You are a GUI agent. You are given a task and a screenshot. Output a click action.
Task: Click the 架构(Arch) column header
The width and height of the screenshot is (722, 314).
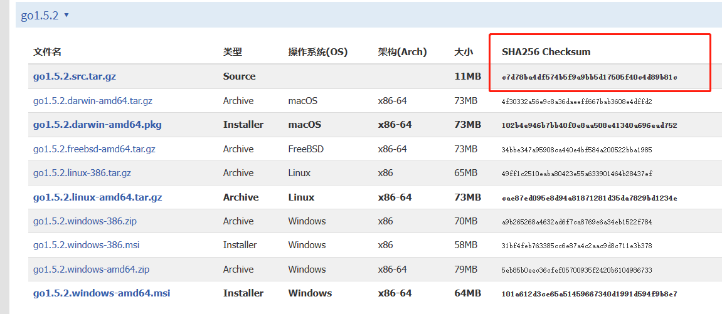tap(402, 52)
